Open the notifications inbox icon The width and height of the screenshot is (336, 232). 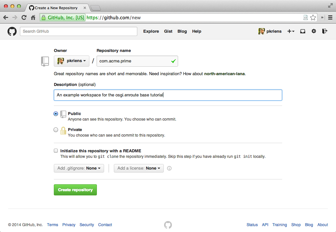pos(303,31)
